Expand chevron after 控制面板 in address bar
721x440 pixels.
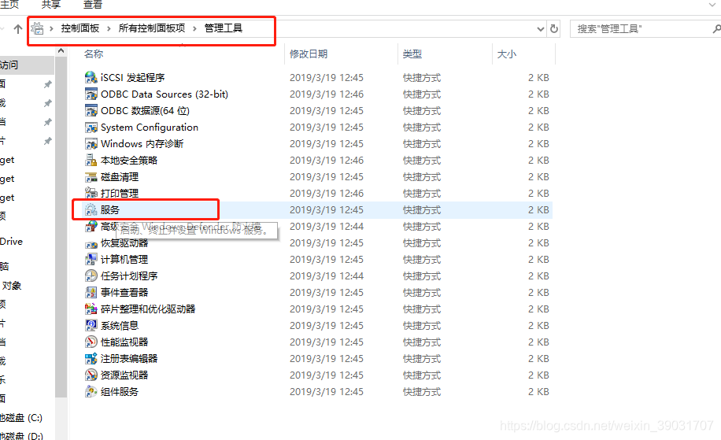(x=109, y=28)
